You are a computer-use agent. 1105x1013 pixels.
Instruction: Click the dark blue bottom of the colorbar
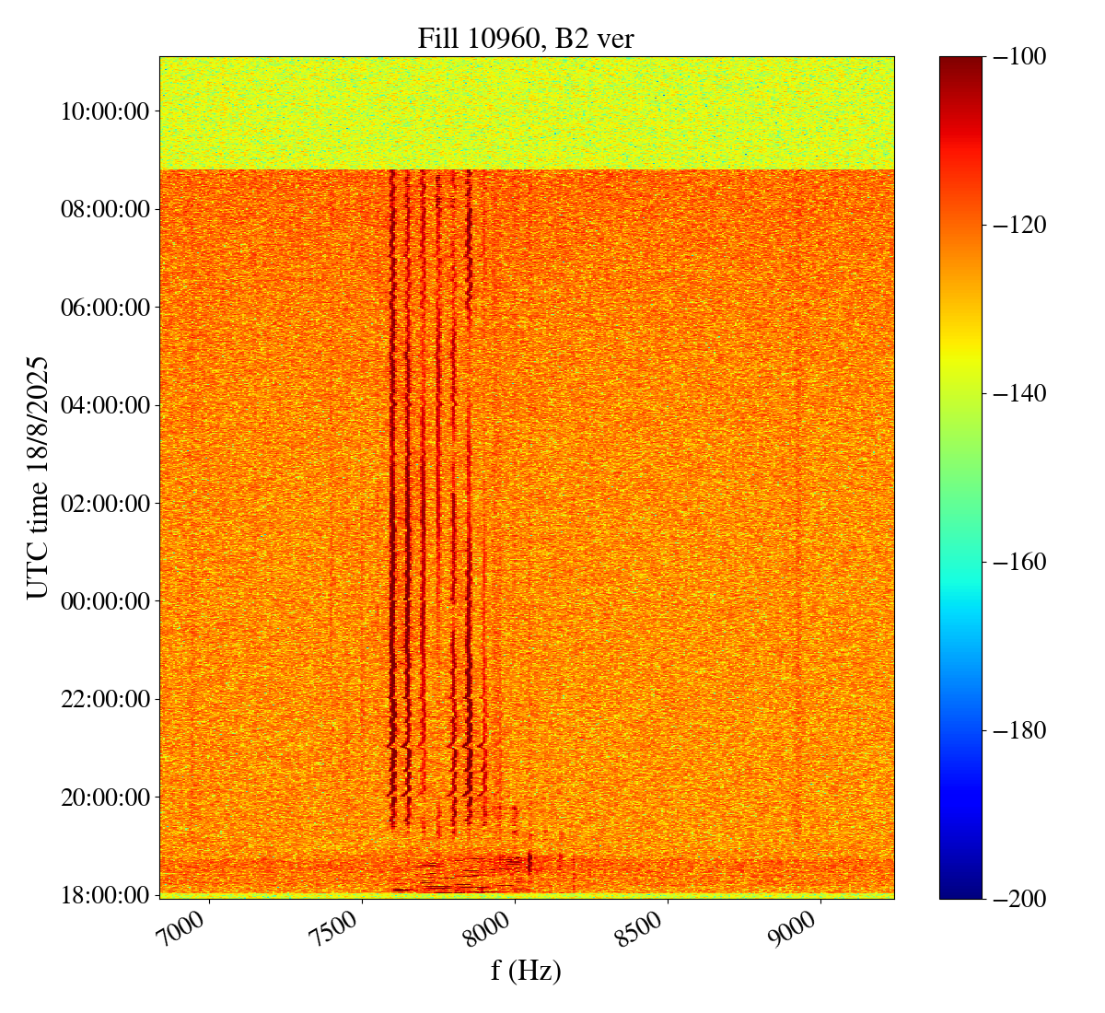coord(960,890)
